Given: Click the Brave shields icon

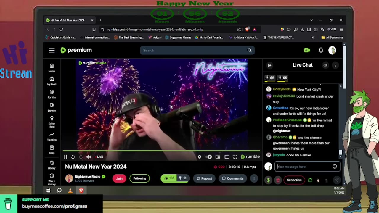Looking at the screenshot, I should coord(247,29).
